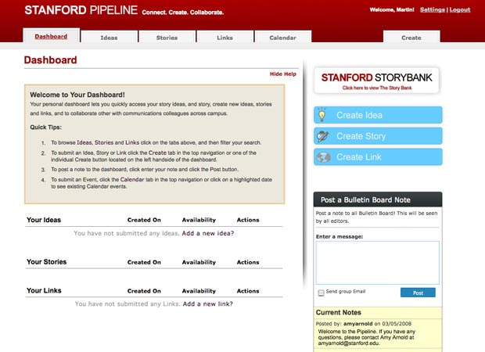485x352 pixels.
Task: Enable the Send group Email checkbox
Action: [321, 293]
